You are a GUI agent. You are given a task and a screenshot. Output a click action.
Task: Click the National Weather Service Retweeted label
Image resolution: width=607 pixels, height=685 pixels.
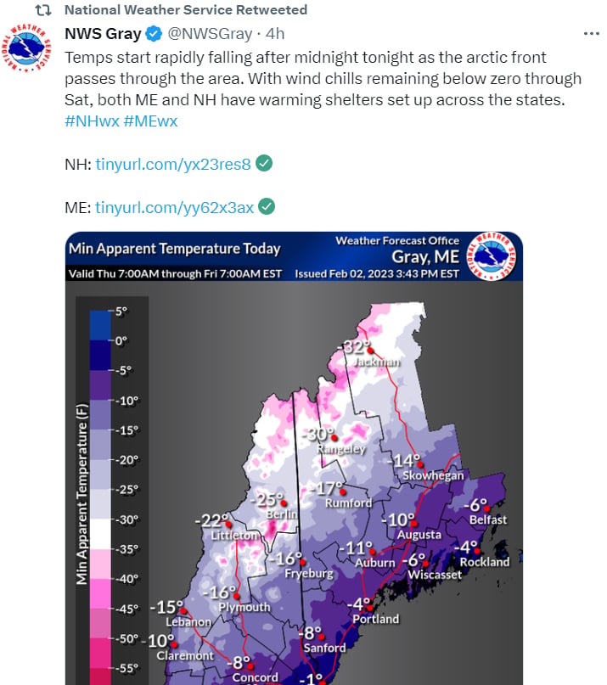[x=186, y=9]
